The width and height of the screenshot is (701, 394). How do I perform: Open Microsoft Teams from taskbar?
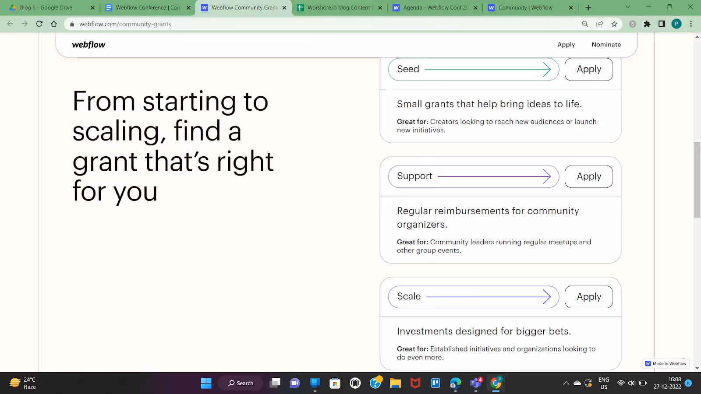pos(476,383)
